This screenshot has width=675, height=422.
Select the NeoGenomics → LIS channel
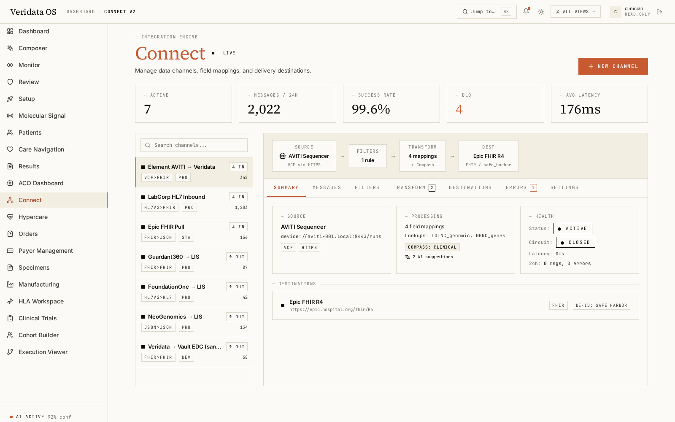tap(194, 322)
